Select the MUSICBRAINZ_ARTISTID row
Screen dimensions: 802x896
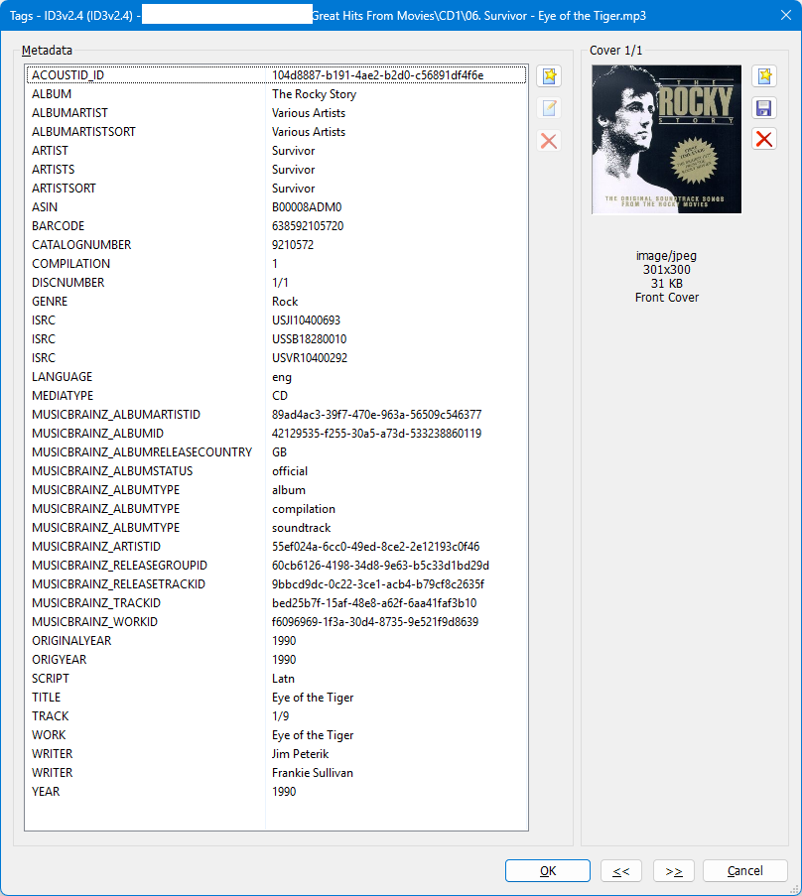pyautogui.click(x=276, y=547)
